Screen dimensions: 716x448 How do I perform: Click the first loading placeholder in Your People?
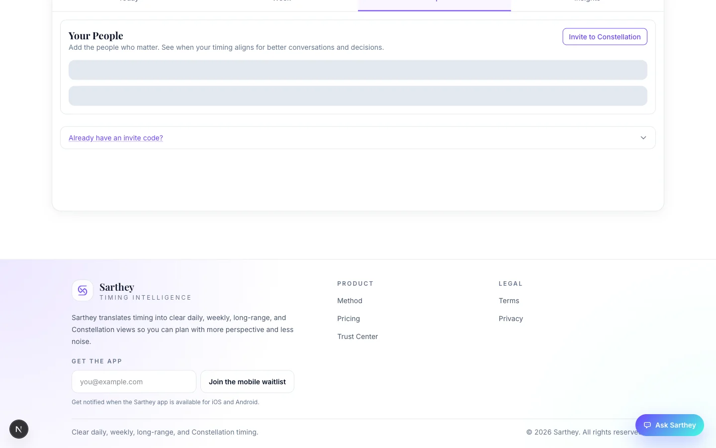[x=358, y=70]
